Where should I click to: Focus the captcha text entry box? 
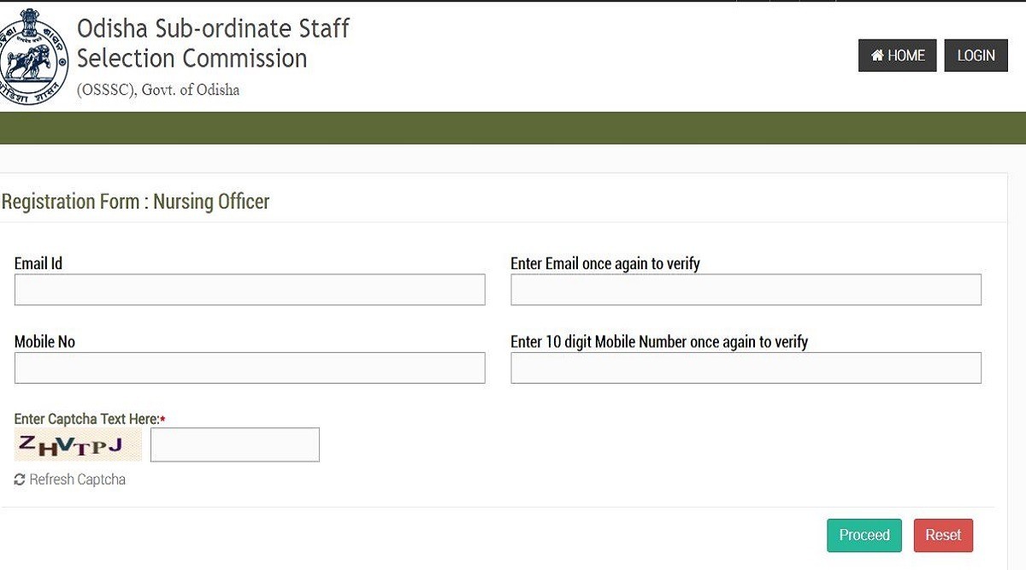pos(235,444)
